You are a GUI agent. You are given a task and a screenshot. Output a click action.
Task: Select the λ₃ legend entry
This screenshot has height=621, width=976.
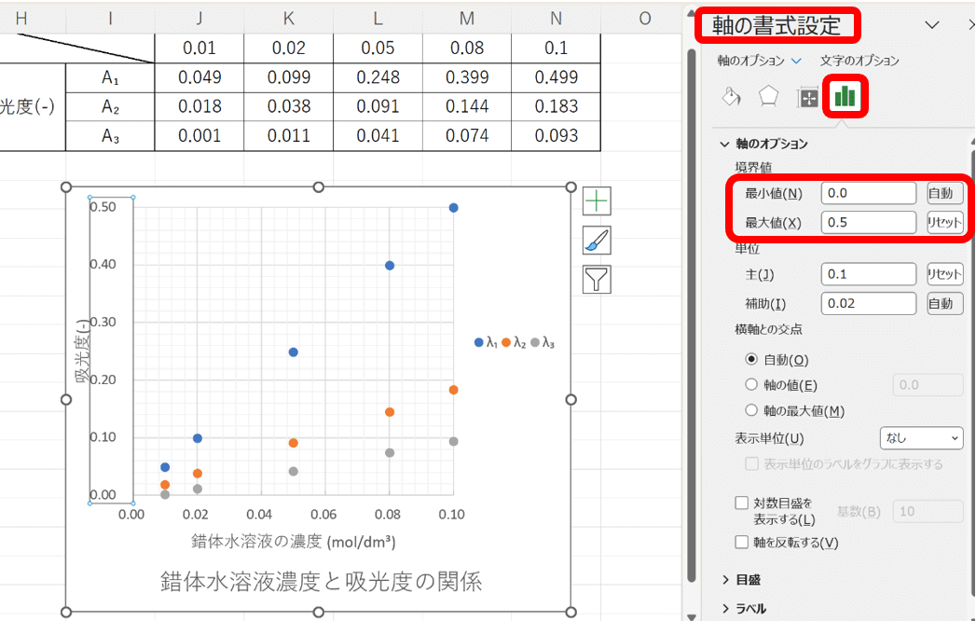click(543, 342)
